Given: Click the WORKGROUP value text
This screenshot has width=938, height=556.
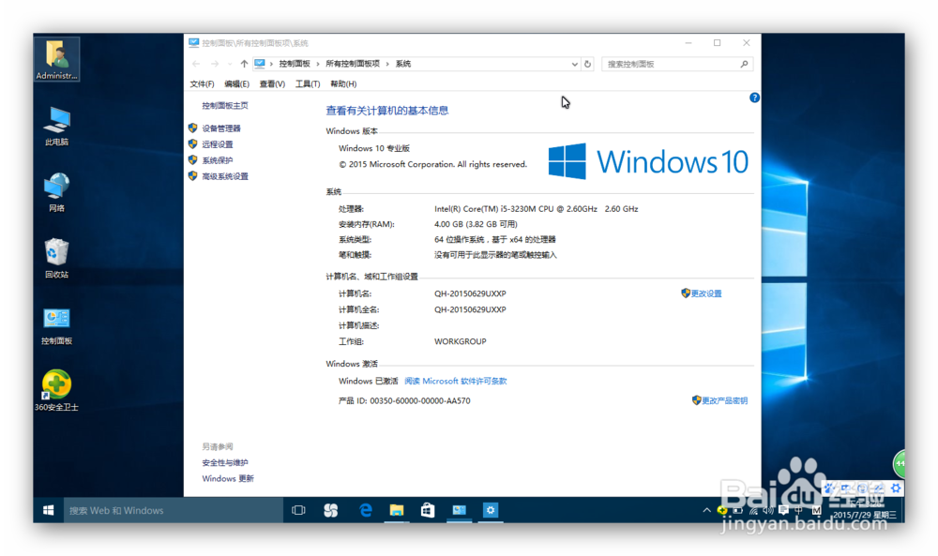Looking at the screenshot, I should pos(460,342).
